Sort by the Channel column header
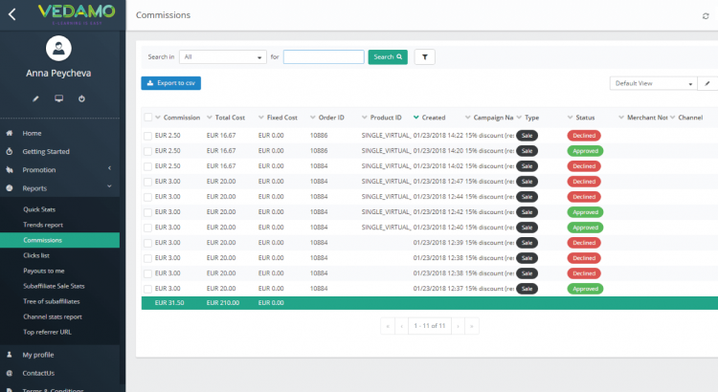The width and height of the screenshot is (718, 392). click(x=690, y=118)
